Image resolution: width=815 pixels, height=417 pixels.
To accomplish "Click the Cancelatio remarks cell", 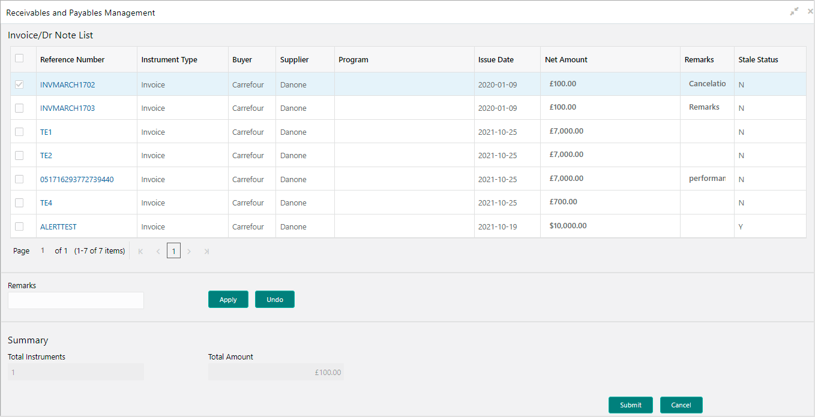I will coord(707,84).
